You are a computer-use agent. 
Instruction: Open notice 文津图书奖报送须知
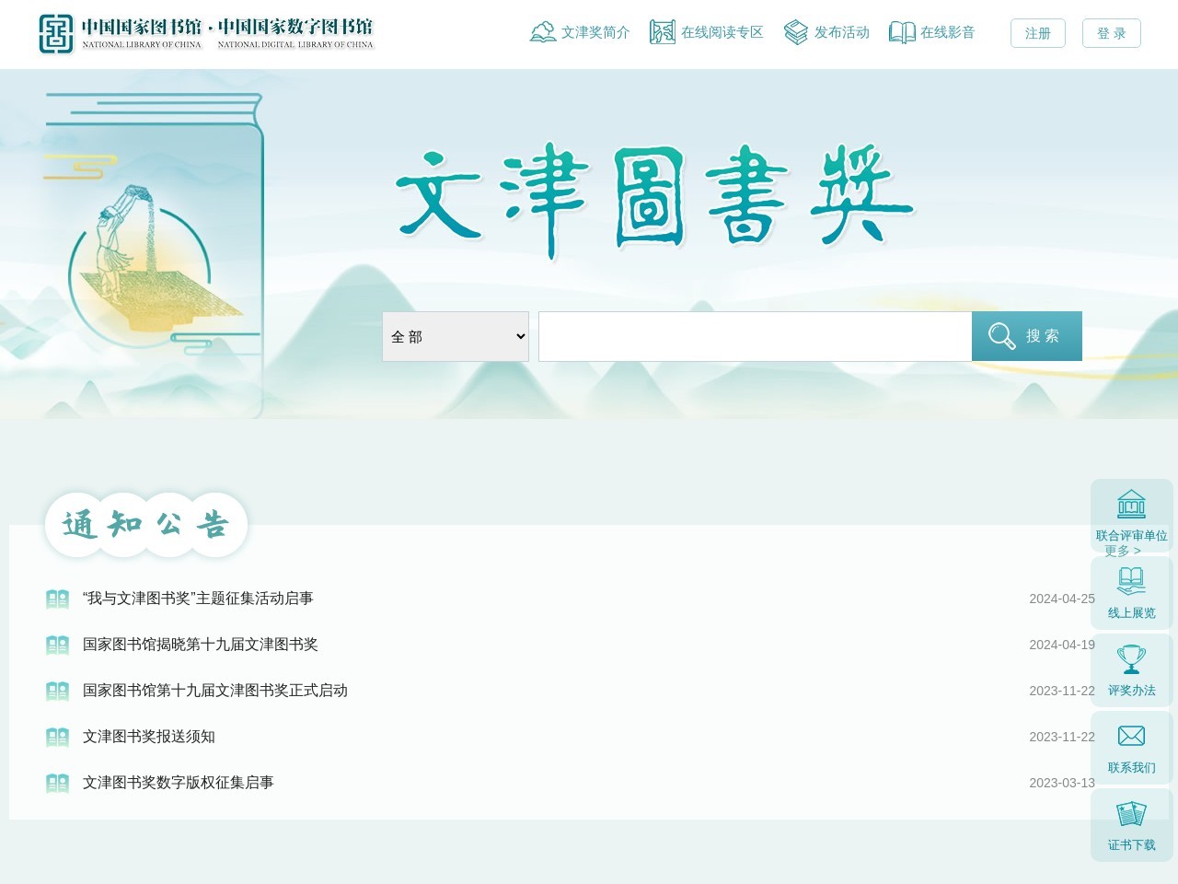pyautogui.click(x=149, y=737)
